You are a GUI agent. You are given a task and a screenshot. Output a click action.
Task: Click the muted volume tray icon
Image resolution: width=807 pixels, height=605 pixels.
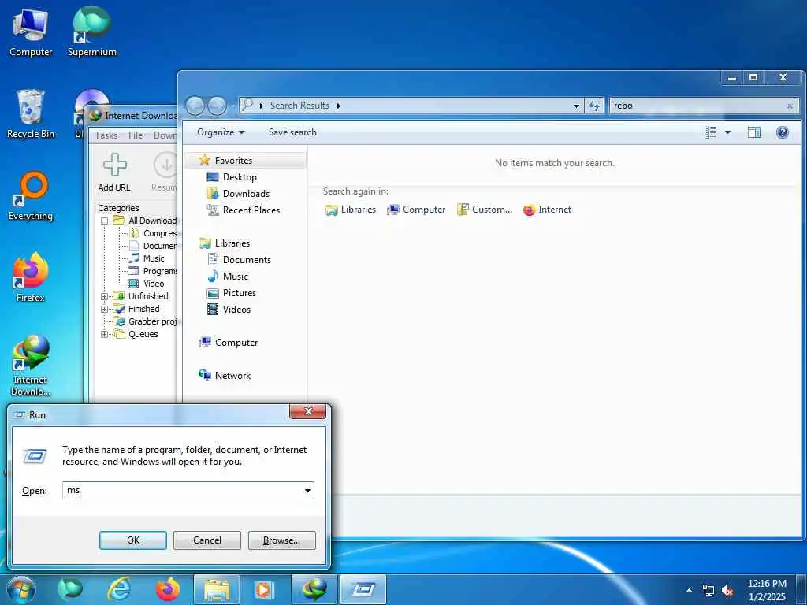(x=727, y=591)
